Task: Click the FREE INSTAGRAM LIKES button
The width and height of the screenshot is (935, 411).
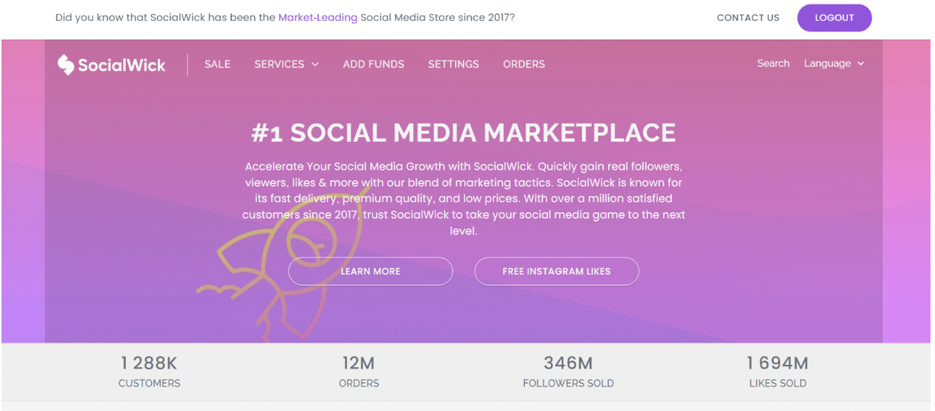Action: click(557, 271)
